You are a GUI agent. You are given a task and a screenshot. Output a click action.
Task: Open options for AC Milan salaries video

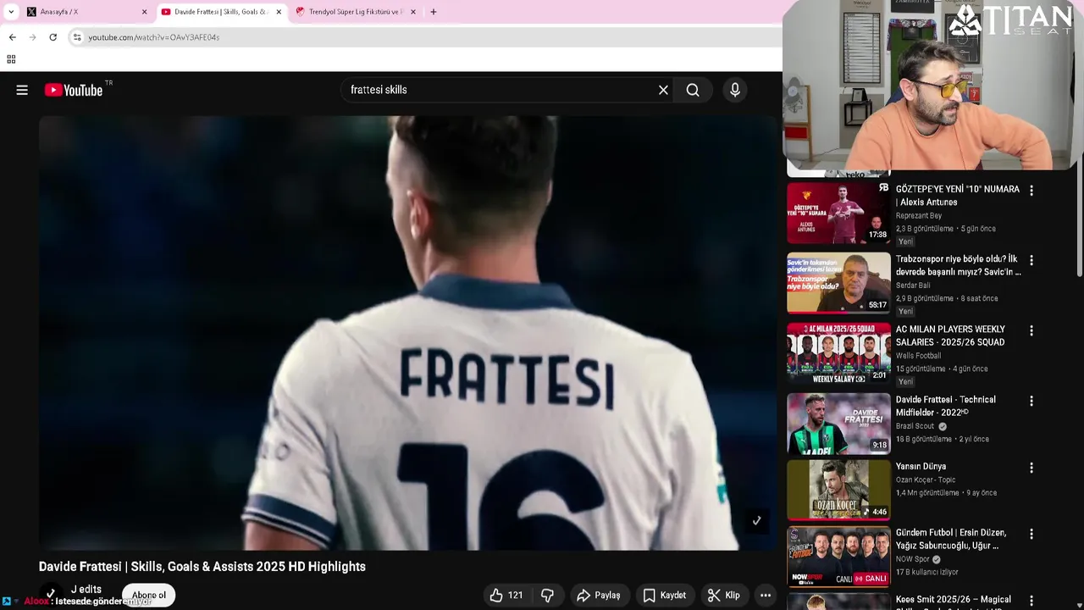[1031, 330]
